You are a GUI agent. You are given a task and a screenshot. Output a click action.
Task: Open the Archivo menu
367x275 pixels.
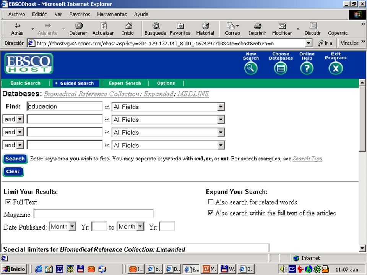[x=16, y=14]
